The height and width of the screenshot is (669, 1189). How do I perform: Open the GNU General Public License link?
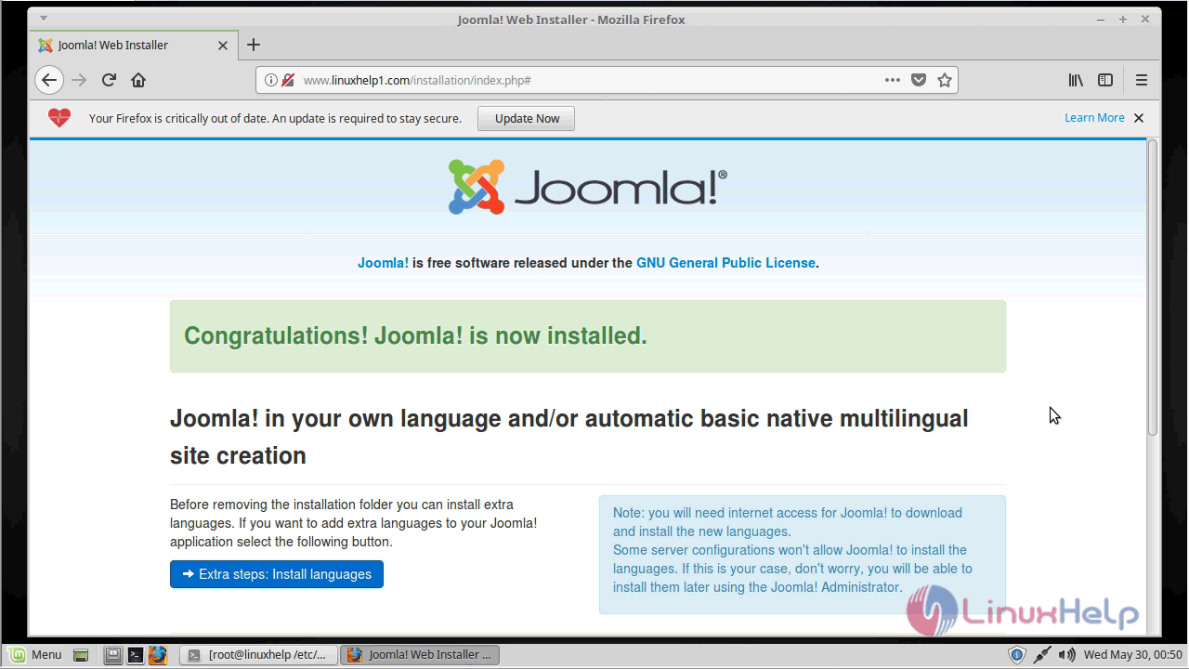pyautogui.click(x=725, y=263)
